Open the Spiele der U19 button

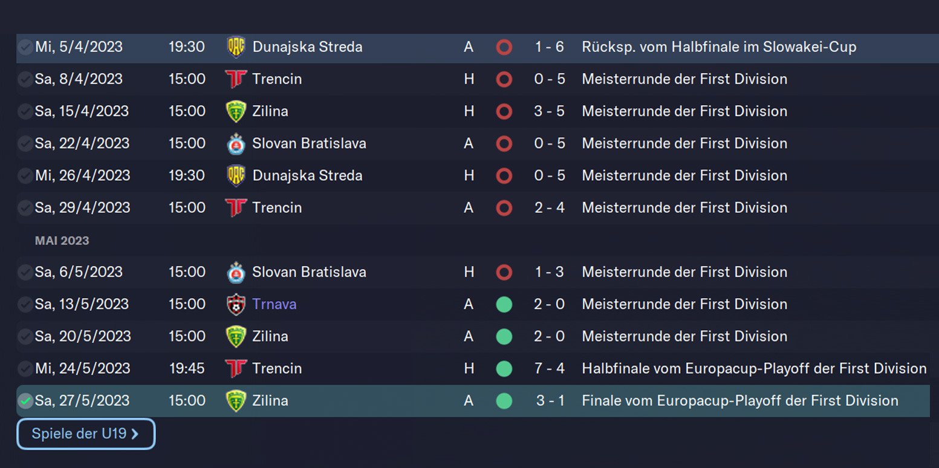click(x=86, y=434)
